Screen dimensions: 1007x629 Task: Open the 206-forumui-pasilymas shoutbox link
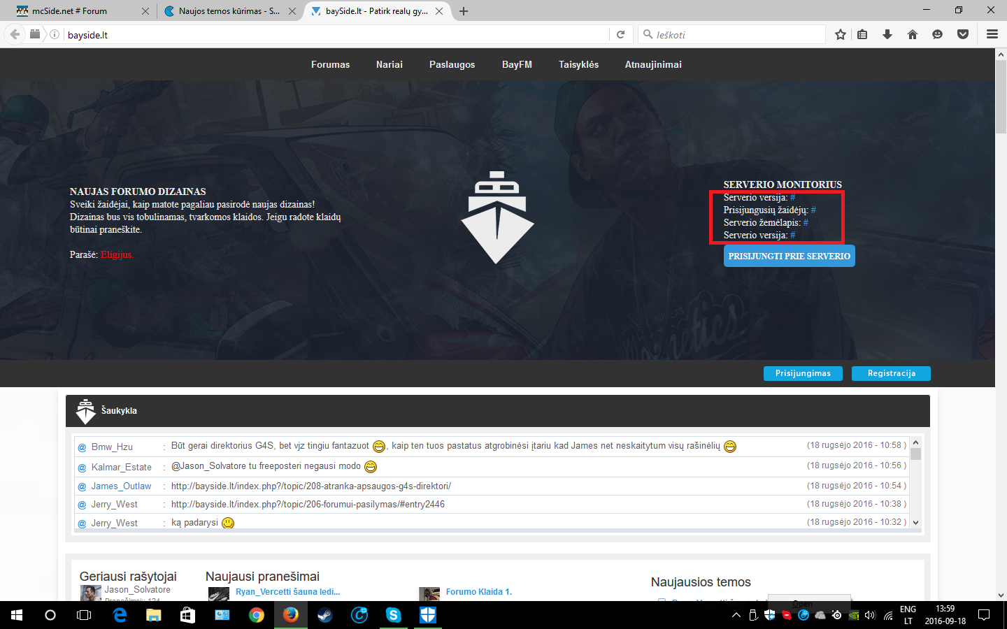click(308, 504)
